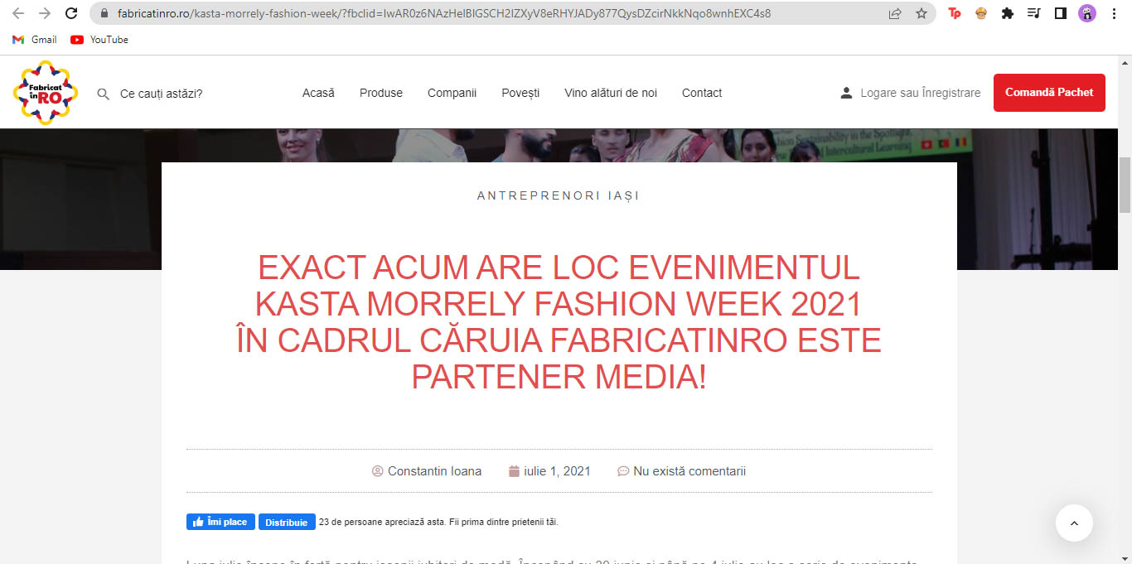
Task: Open the Chrome profile avatar
Action: click(x=1086, y=13)
